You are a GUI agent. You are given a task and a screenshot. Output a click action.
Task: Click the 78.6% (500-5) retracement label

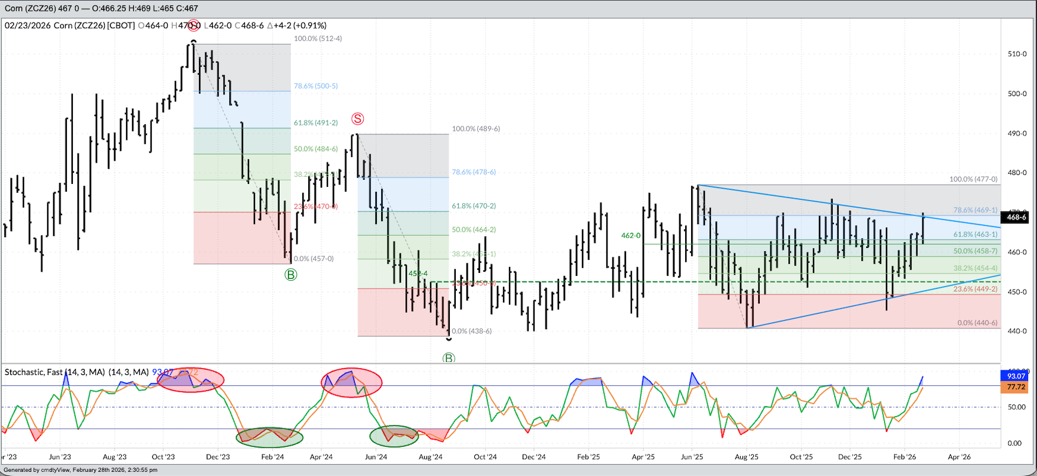315,86
